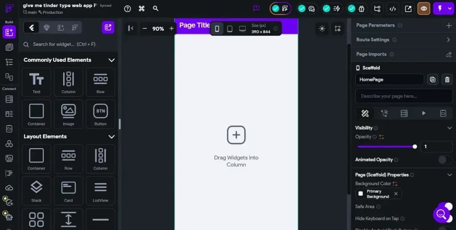Collapse Layout Elements section

[111, 137]
